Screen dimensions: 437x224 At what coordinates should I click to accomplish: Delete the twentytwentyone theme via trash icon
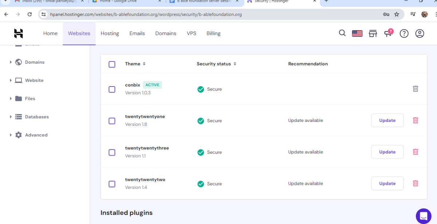pos(415,120)
